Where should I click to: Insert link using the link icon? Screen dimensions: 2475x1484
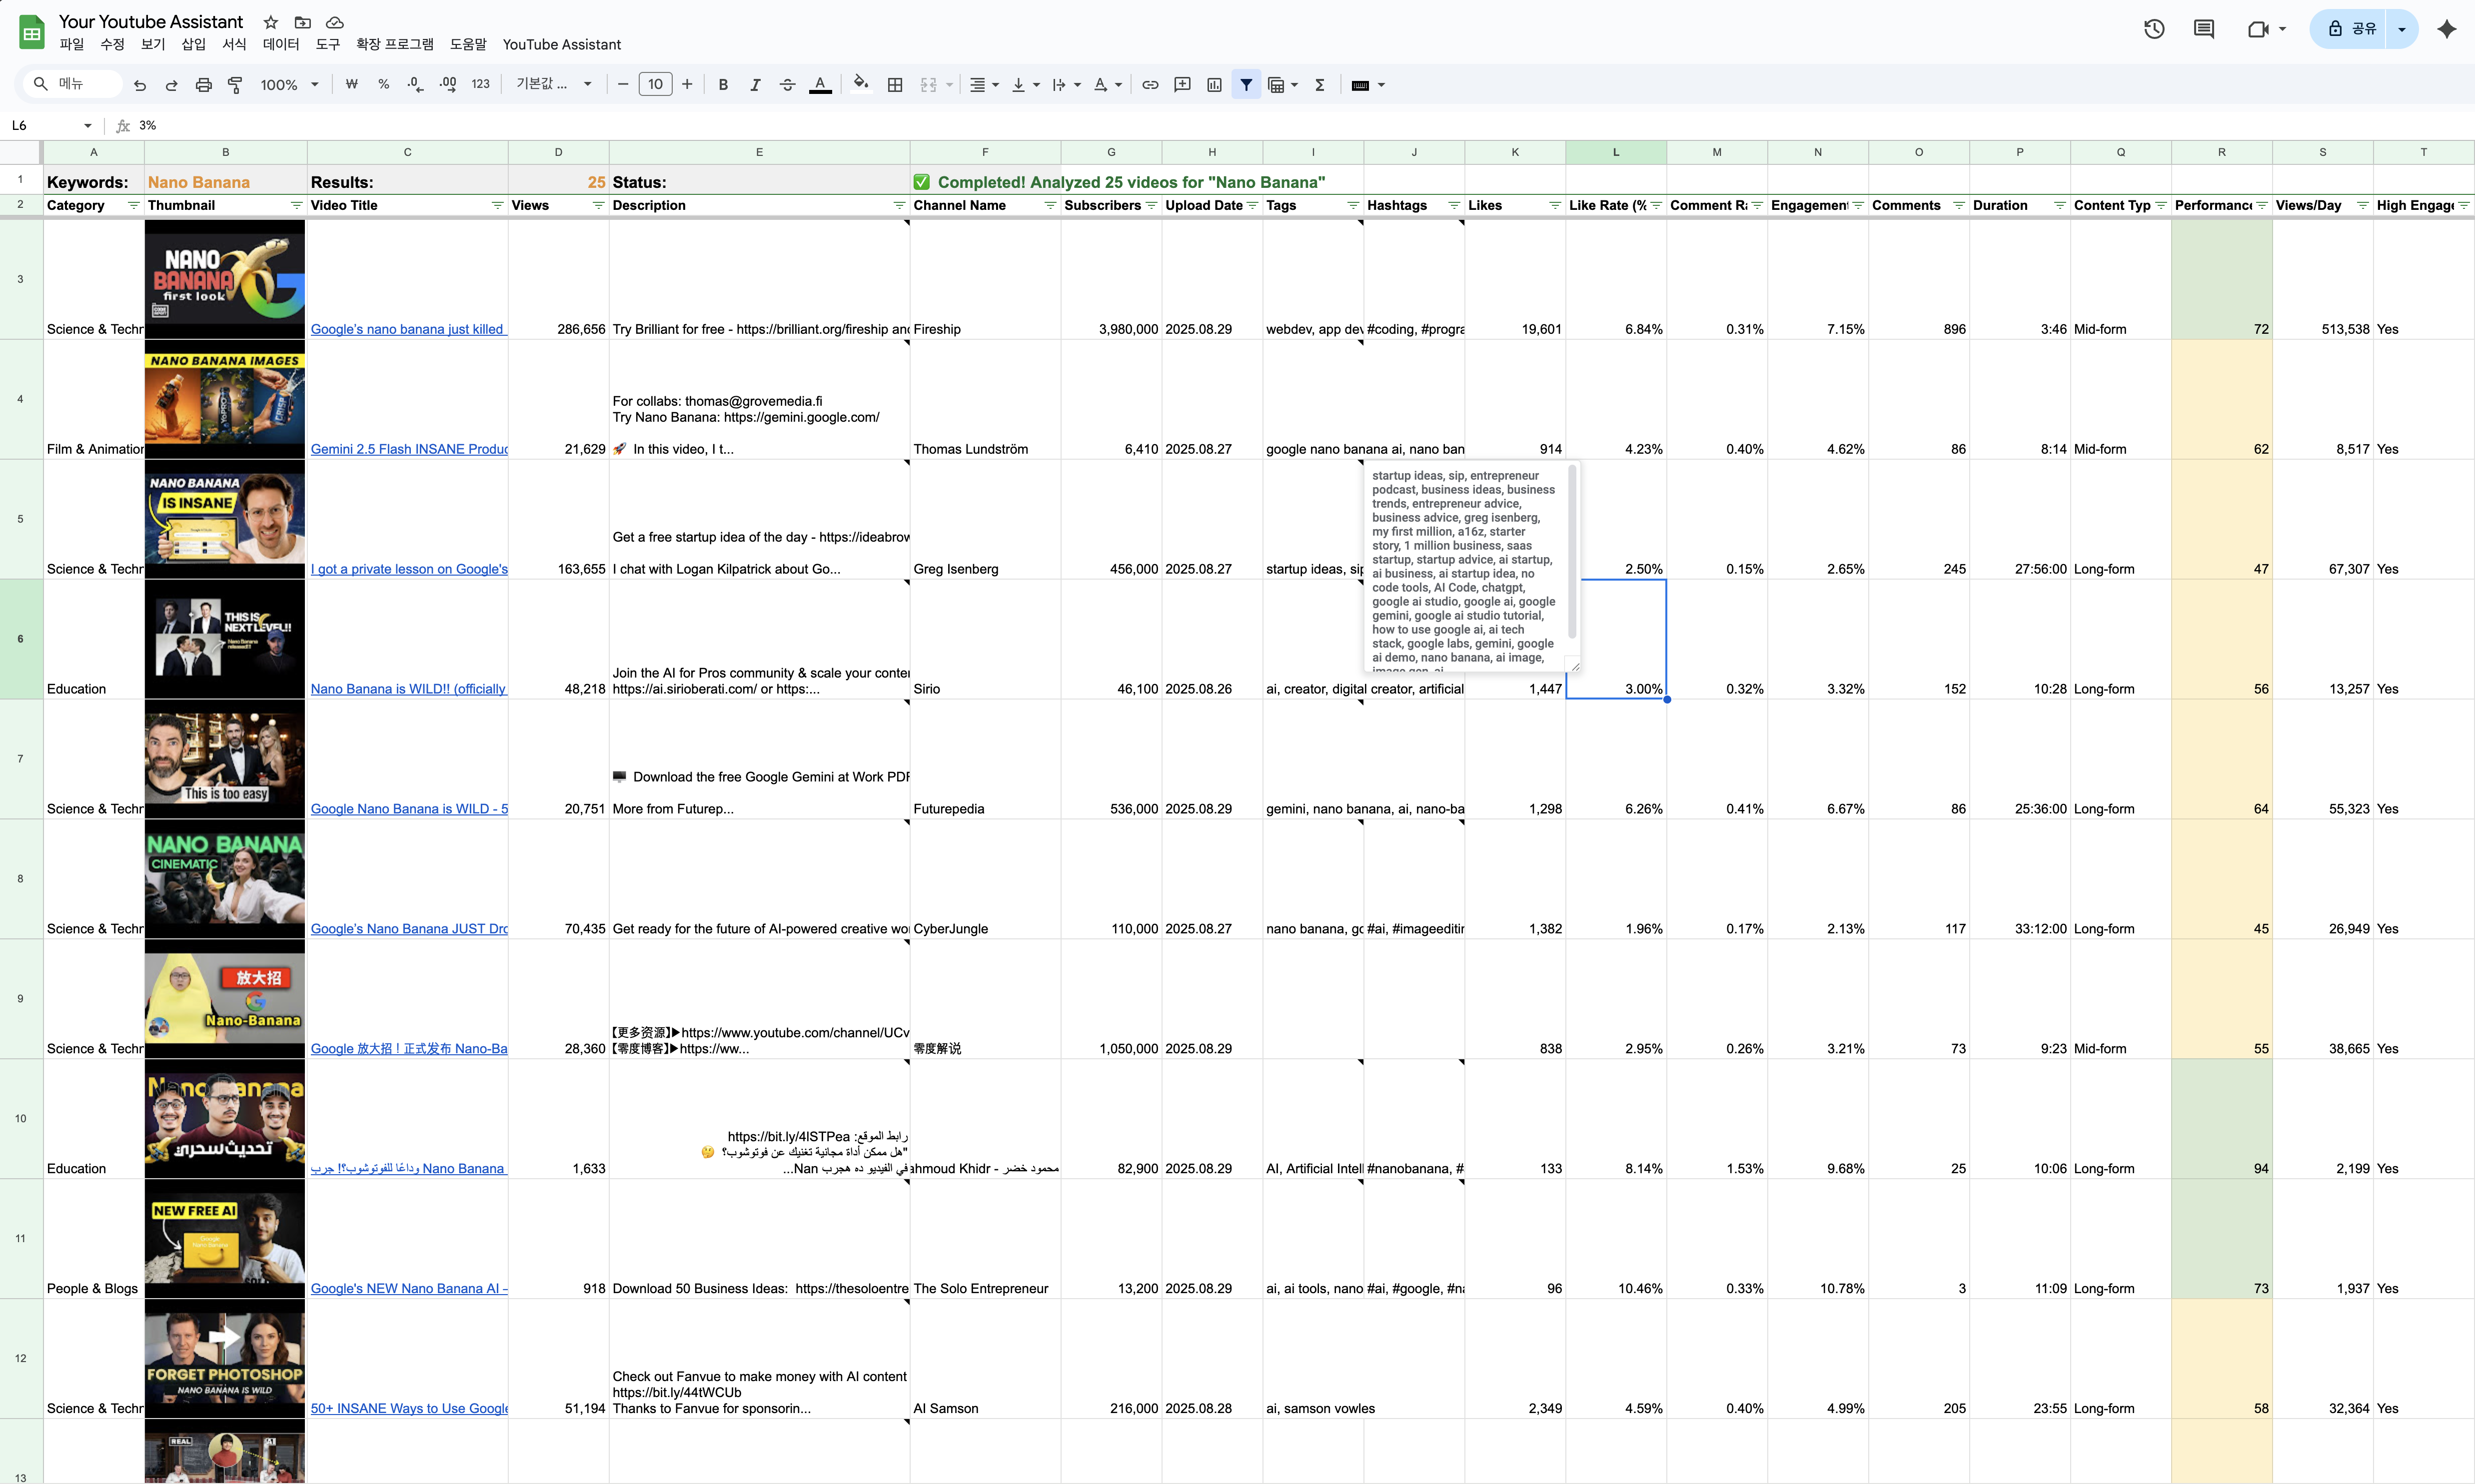coord(1150,85)
